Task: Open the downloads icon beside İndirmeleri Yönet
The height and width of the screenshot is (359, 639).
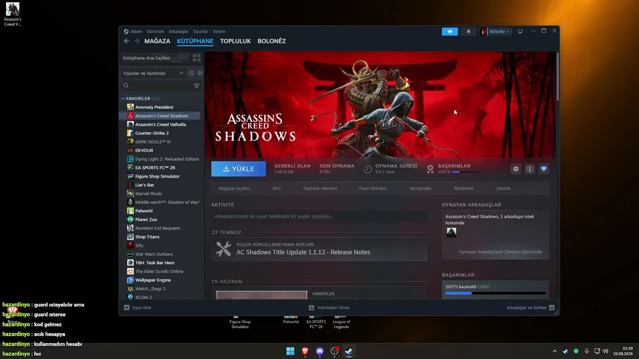Action: tap(312, 308)
